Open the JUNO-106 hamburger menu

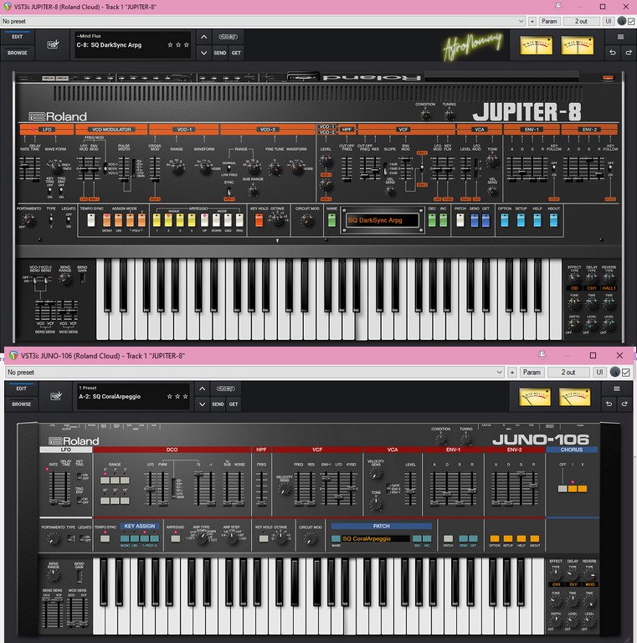(617, 388)
